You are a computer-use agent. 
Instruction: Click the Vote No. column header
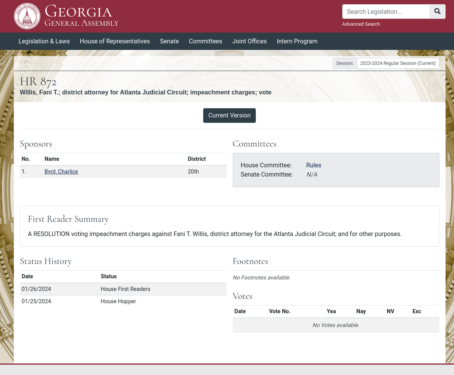pyautogui.click(x=280, y=311)
